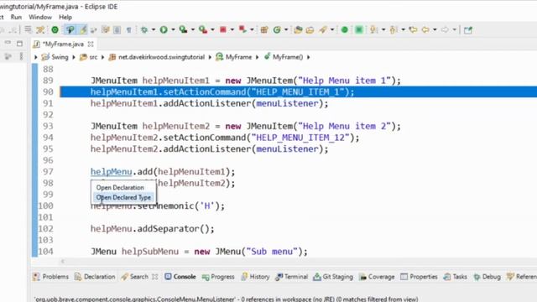Screen dimensions: 537x302
Task: Switch to the Tasks view tab
Action: pos(455,277)
